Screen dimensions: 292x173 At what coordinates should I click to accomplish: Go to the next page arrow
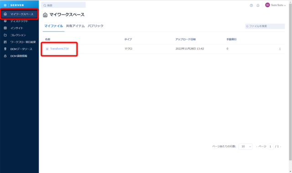281,147
